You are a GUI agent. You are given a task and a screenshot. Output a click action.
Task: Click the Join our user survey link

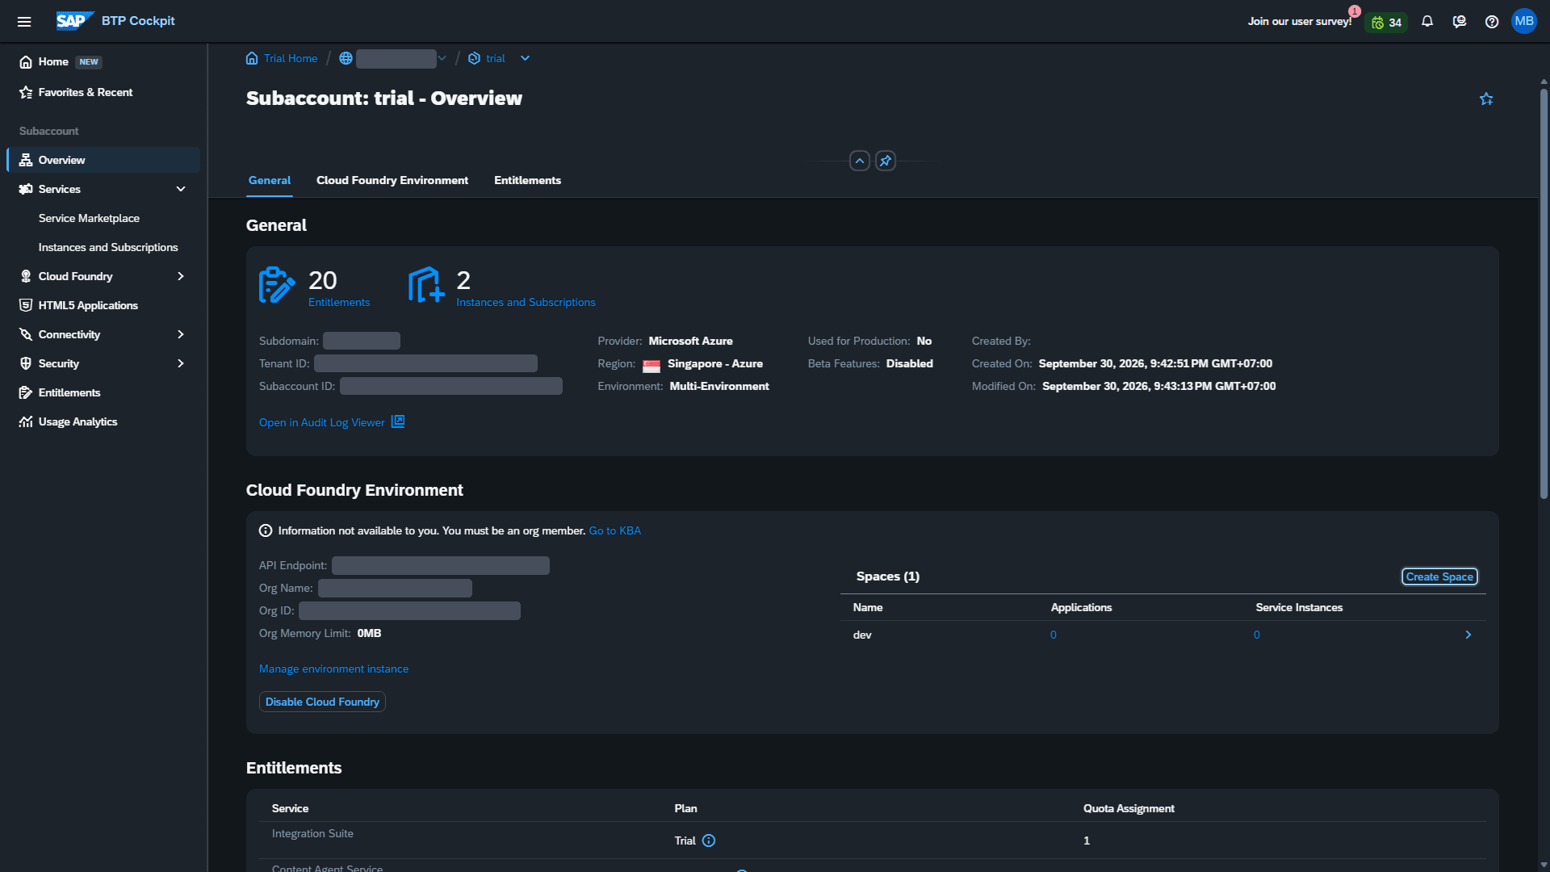[1300, 22]
